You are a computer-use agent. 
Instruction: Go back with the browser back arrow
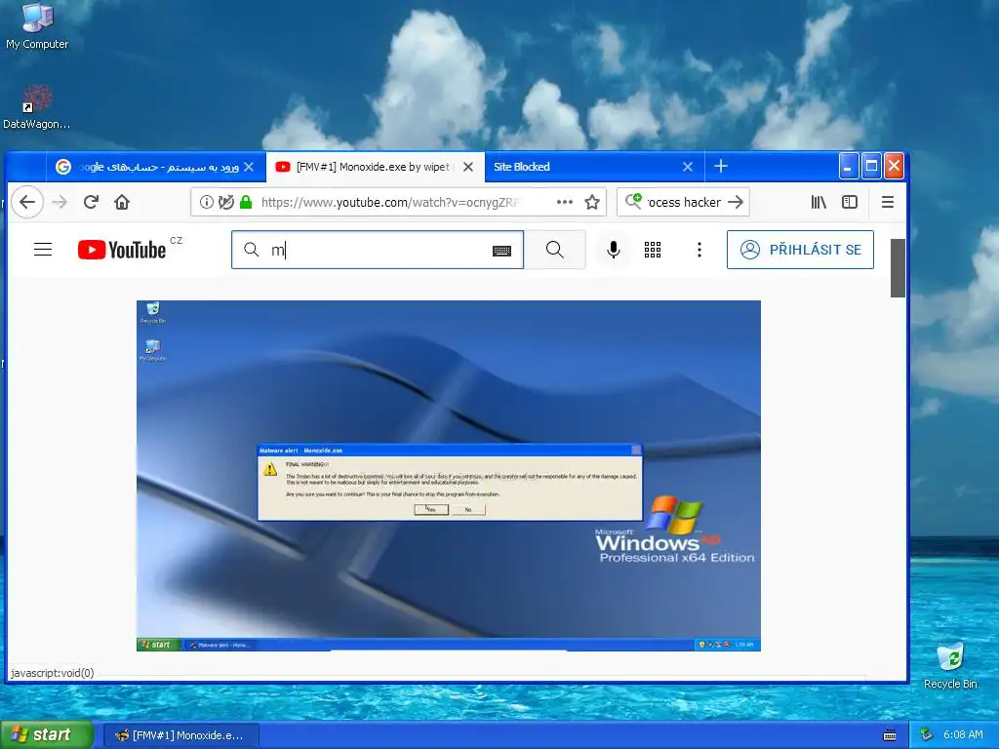(x=27, y=202)
